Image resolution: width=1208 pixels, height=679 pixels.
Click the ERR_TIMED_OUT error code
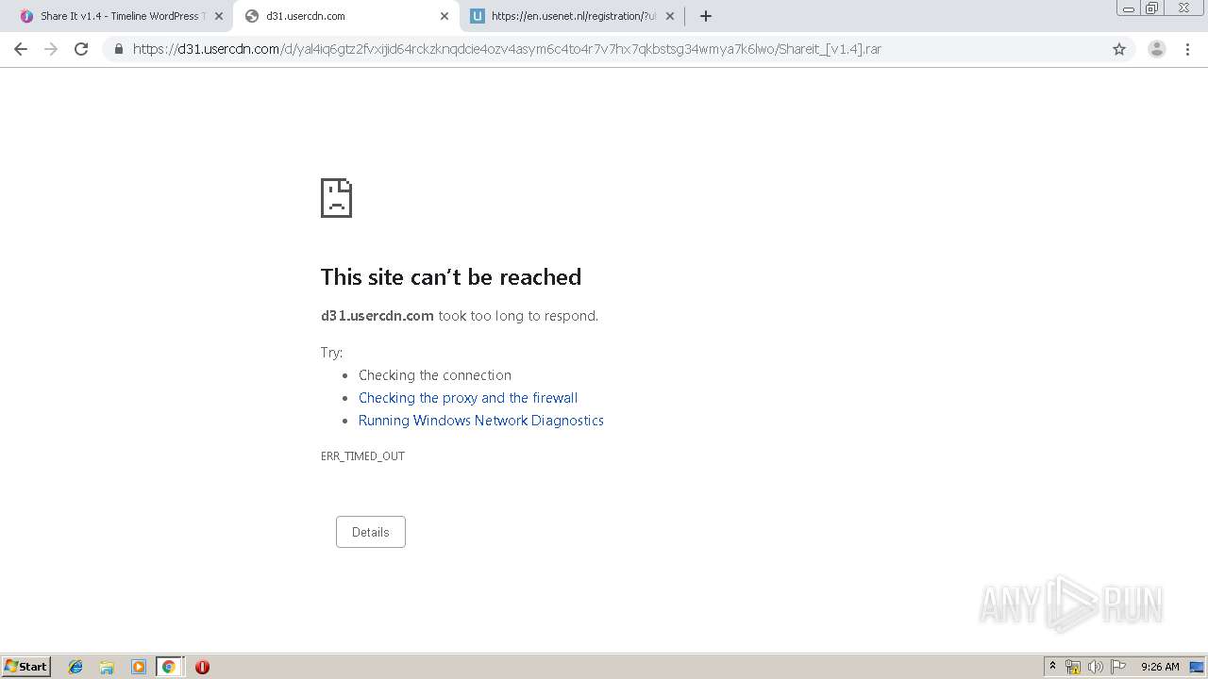362,456
